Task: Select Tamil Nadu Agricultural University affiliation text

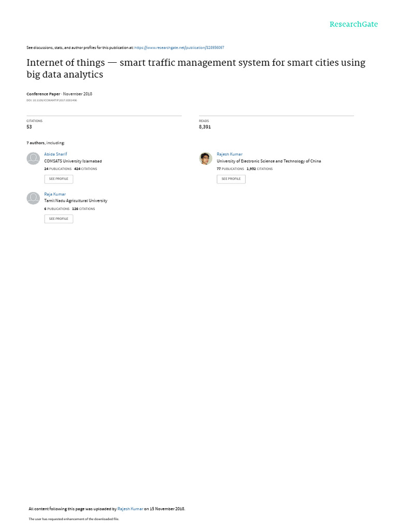Action: coord(76,201)
